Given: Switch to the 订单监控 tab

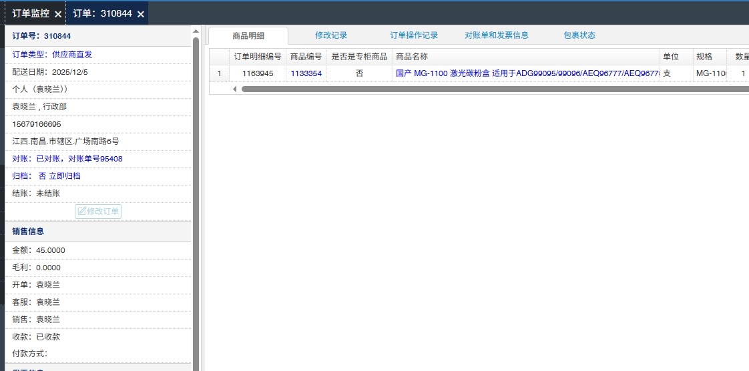Looking at the screenshot, I should [x=31, y=13].
